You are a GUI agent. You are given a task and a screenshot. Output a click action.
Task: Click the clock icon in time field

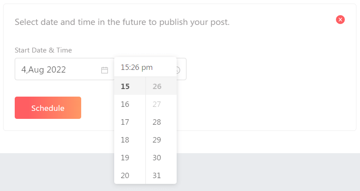coord(178,70)
